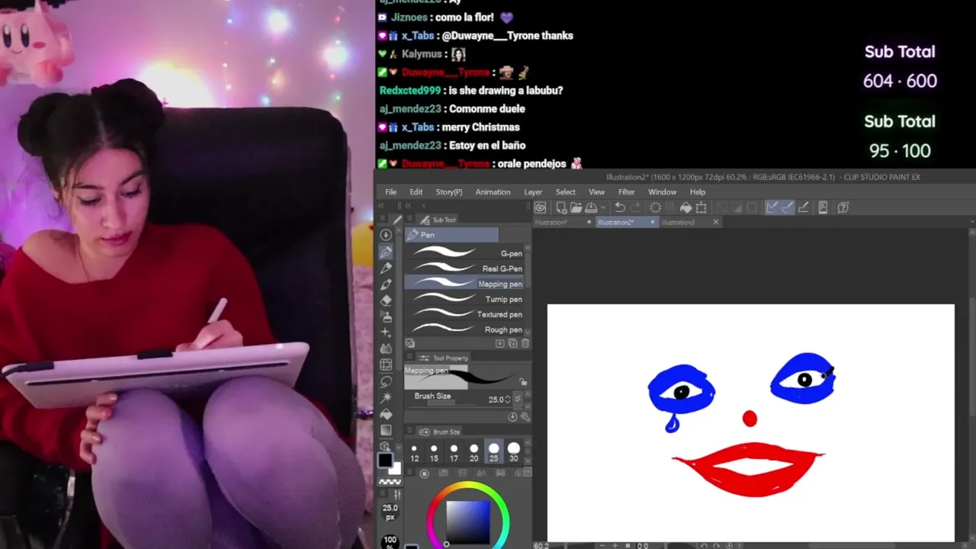Image resolution: width=976 pixels, height=549 pixels.
Task: Save the illustration using the command bar
Action: 591,207
